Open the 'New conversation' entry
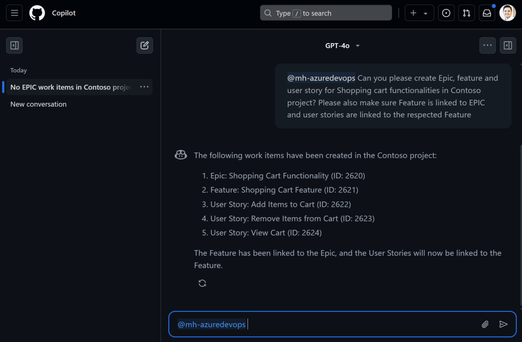 pyautogui.click(x=38, y=104)
